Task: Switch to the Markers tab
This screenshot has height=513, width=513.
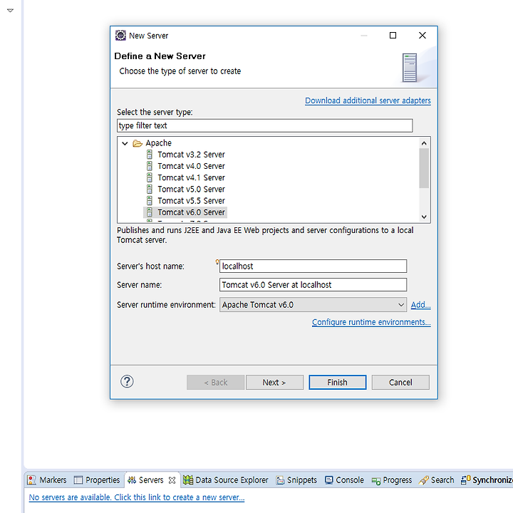Action: tap(47, 480)
